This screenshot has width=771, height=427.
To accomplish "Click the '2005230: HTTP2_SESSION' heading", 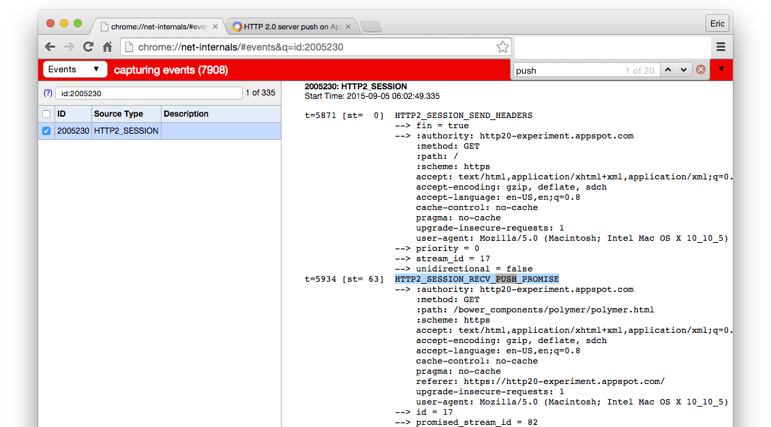I will click(356, 87).
